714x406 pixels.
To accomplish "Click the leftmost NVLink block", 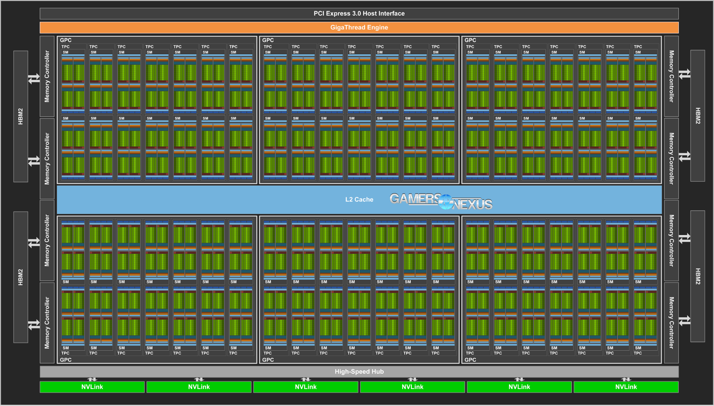I will click(93, 387).
